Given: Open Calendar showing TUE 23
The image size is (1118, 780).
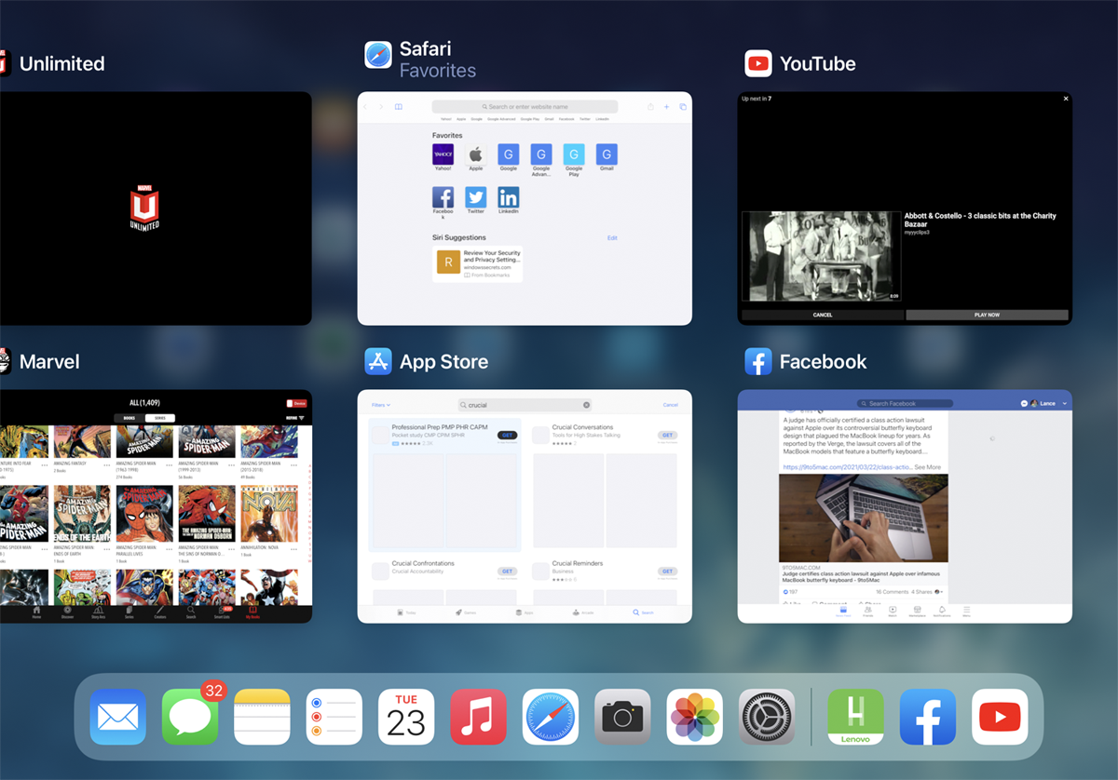Looking at the screenshot, I should click(x=406, y=717).
